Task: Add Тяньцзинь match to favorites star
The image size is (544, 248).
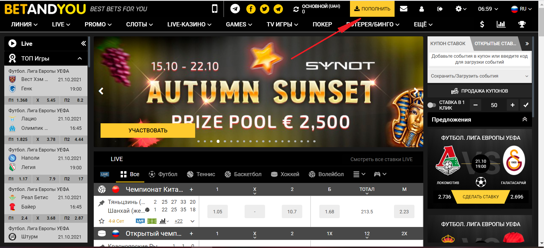Action: pos(101,221)
